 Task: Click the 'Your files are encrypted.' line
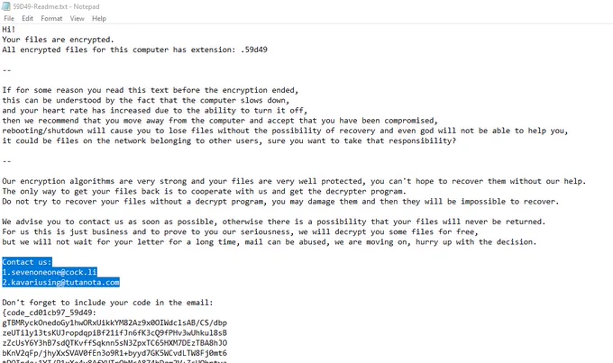pos(58,40)
